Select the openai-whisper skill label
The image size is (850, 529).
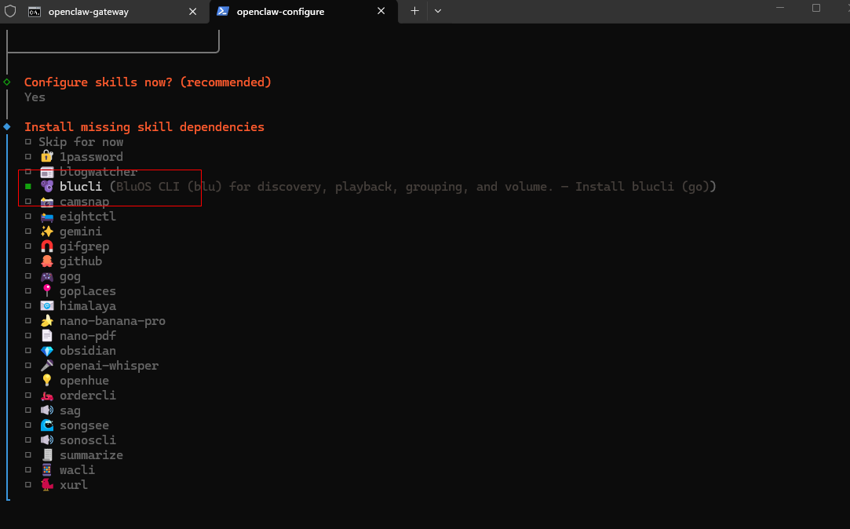coord(109,366)
